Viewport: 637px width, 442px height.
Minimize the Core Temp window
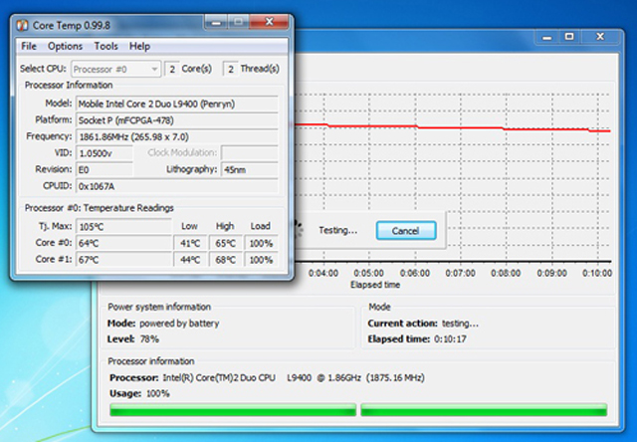(216, 22)
